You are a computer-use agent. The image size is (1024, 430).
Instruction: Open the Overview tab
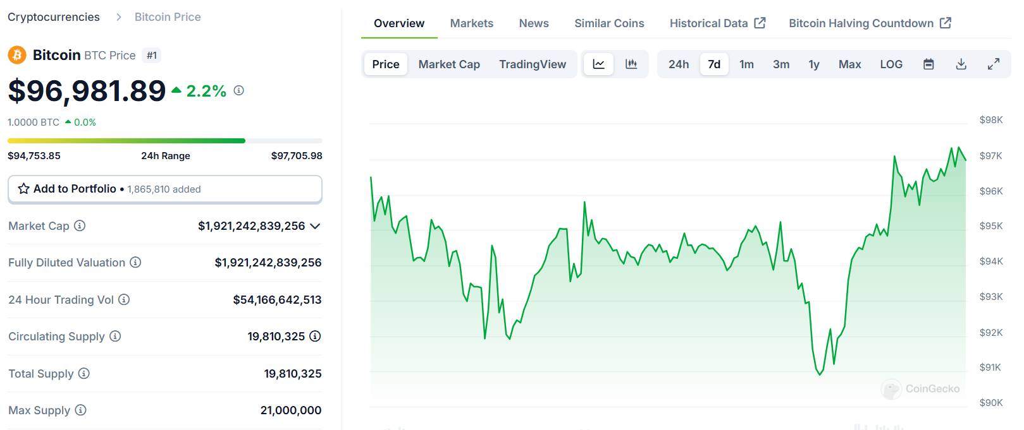coord(399,23)
